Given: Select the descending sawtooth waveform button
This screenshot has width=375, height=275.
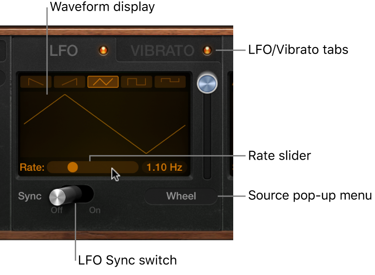Looking at the screenshot, I should click(x=36, y=82).
